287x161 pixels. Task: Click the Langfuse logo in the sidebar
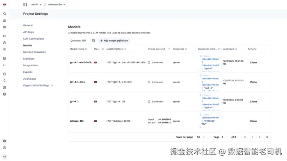tap(5, 4)
